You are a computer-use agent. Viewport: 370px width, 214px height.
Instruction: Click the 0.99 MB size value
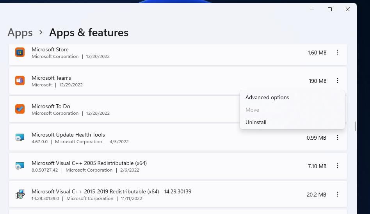coord(316,138)
